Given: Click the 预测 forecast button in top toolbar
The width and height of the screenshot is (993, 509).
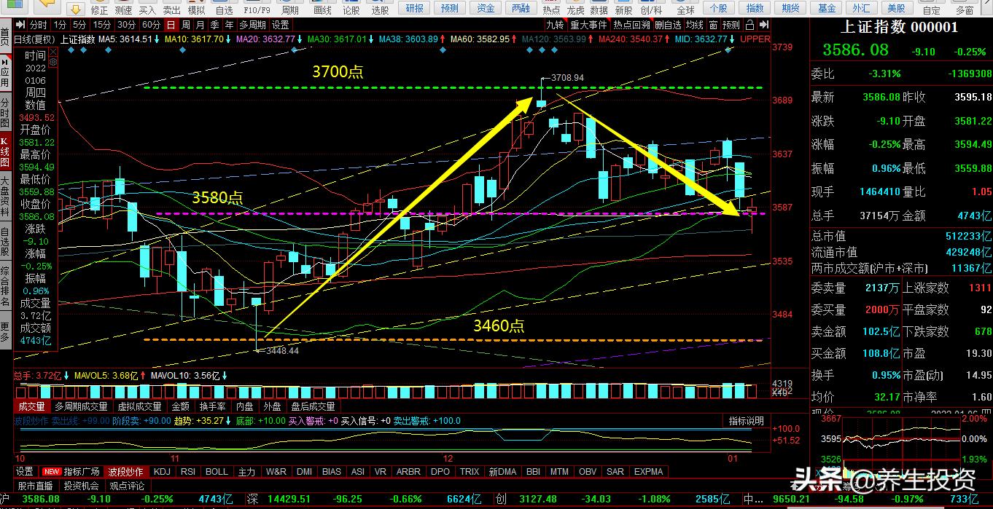Looking at the screenshot, I should (x=450, y=8).
